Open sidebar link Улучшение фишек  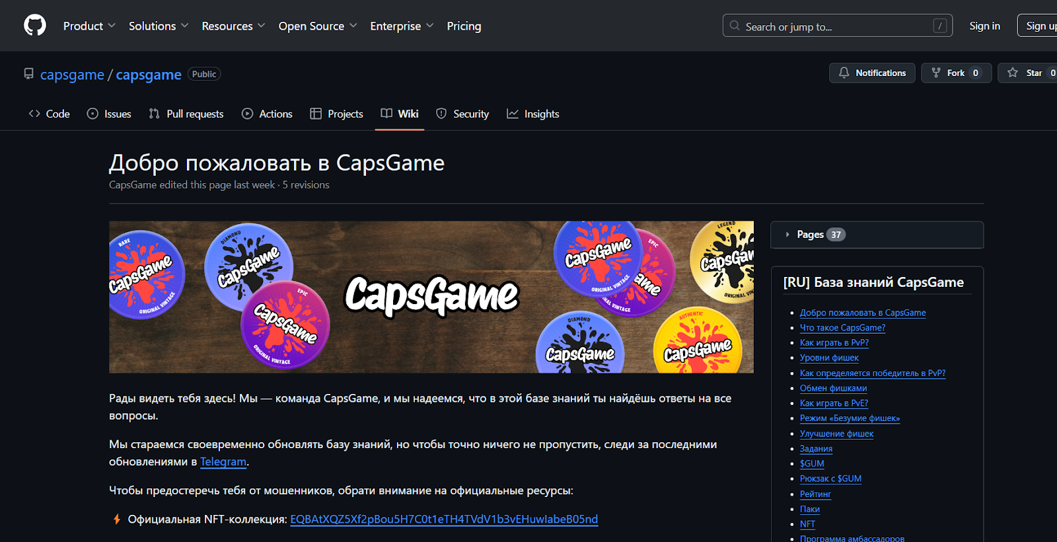[x=836, y=434]
